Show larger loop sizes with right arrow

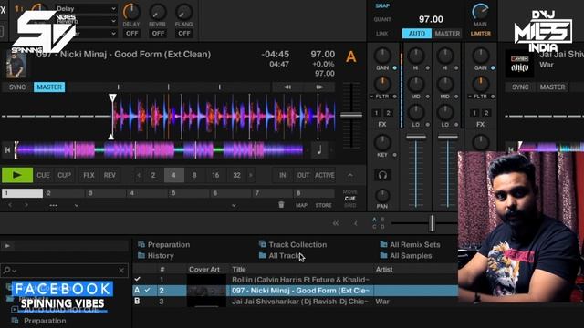[251, 175]
